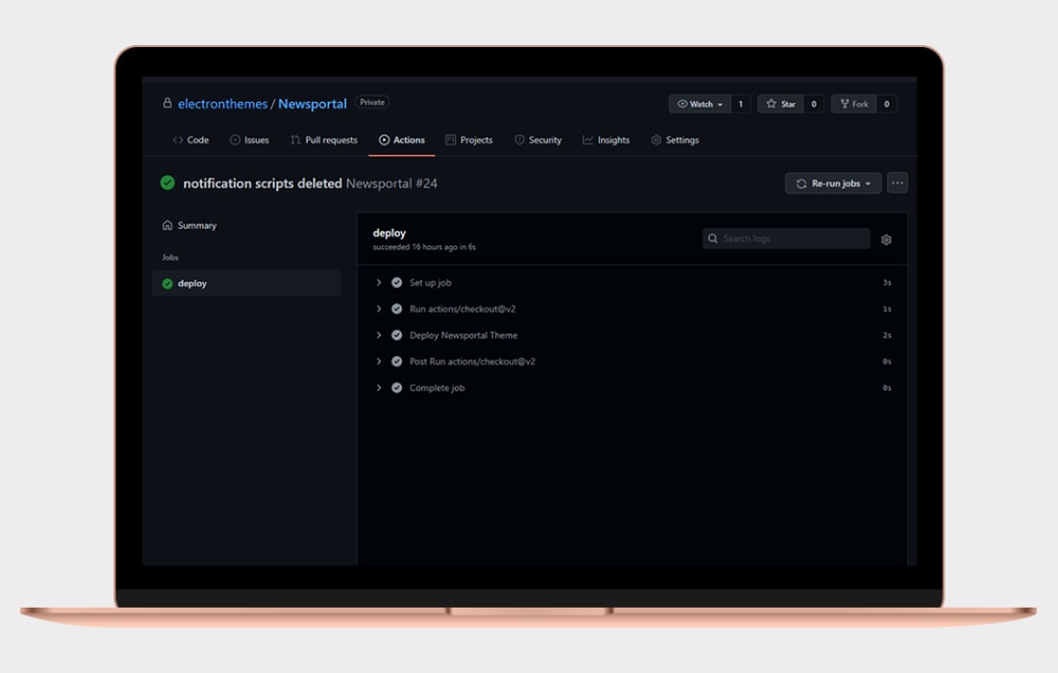Open the Re-run jobs dropdown

point(833,184)
